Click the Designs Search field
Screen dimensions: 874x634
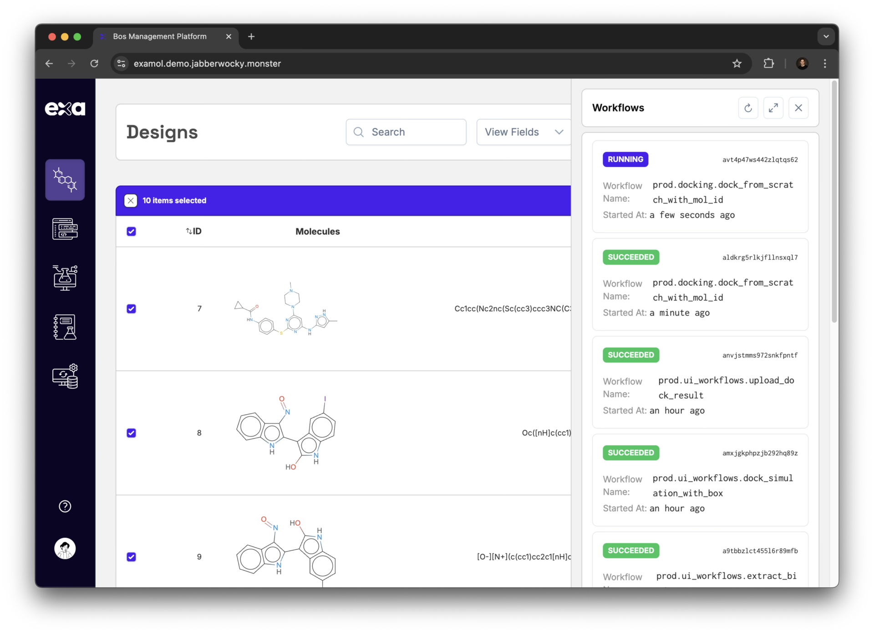tap(406, 132)
